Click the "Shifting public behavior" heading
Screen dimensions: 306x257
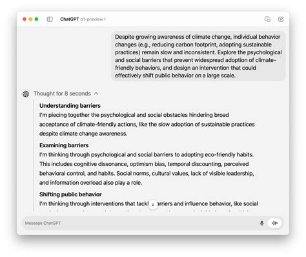(70, 194)
